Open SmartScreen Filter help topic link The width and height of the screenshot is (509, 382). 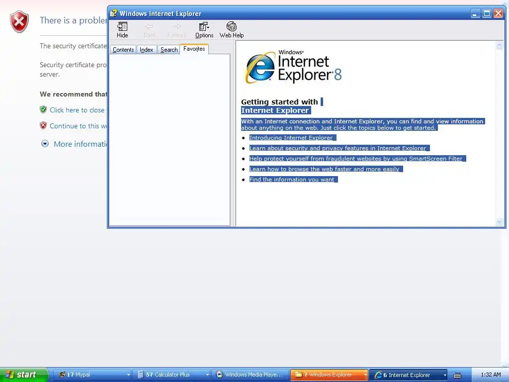[x=356, y=159]
